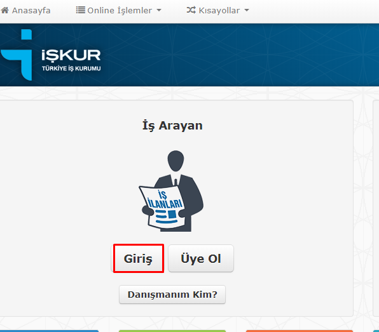The width and height of the screenshot is (379, 332).
Task: Select the orange tile strip at bottom
Action: pos(300,331)
